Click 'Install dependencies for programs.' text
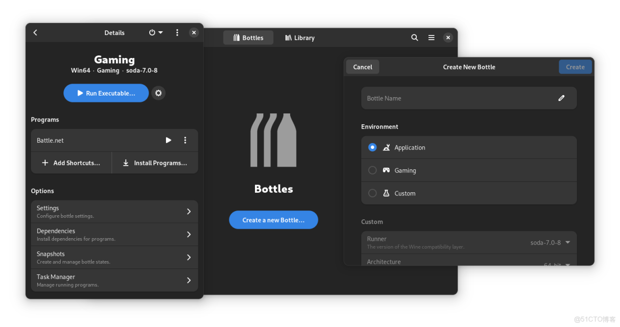This screenshot has height=327, width=620. (76, 239)
